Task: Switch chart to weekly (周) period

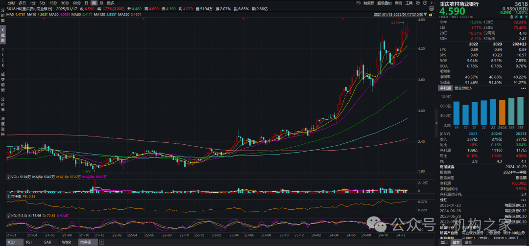Action: coord(94,3)
